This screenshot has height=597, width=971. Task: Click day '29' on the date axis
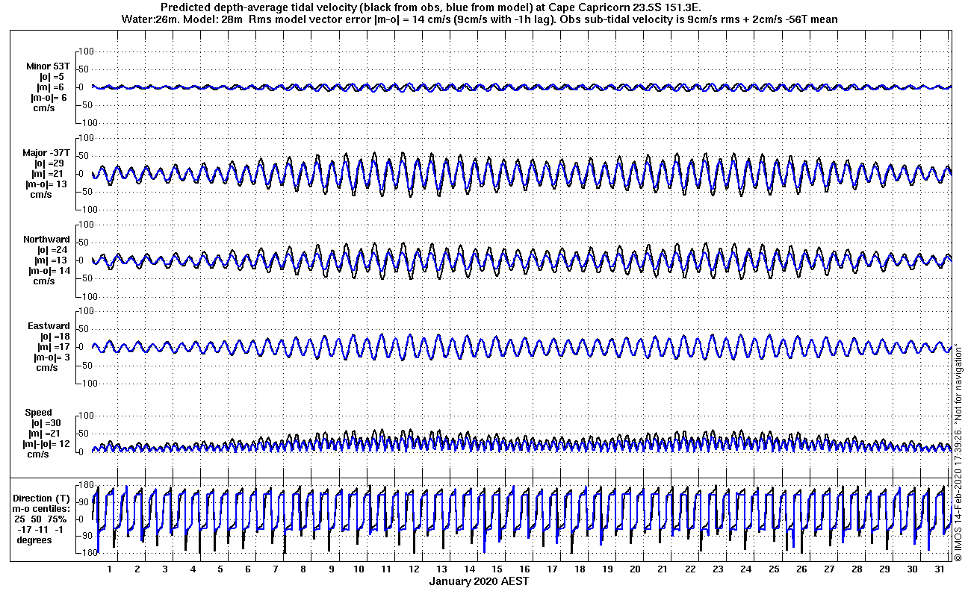(884, 569)
